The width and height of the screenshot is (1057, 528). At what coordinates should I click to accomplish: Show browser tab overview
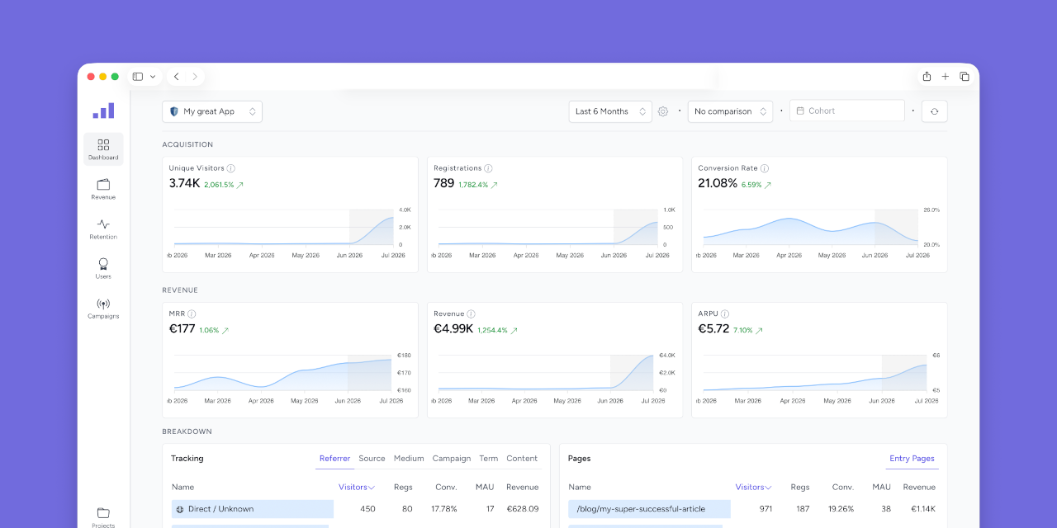(965, 77)
